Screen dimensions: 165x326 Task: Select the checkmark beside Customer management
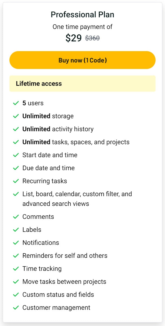tap(16, 308)
